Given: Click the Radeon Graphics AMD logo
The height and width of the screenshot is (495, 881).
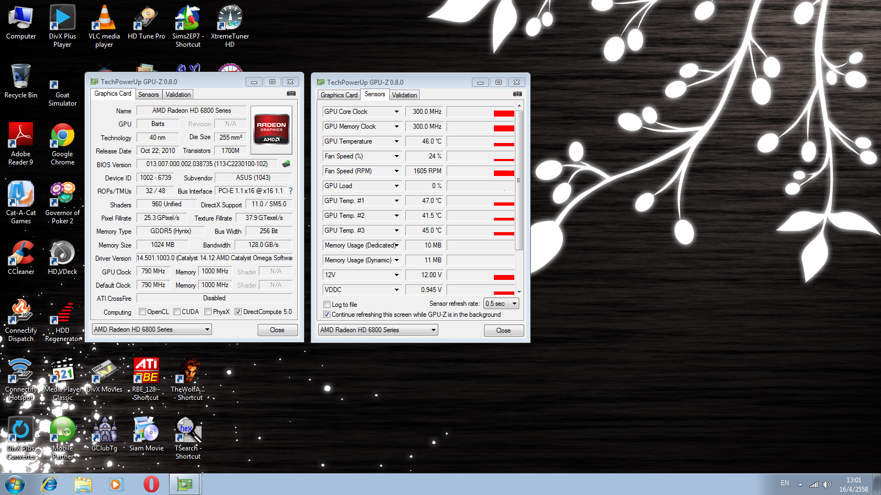Looking at the screenshot, I should tap(271, 130).
